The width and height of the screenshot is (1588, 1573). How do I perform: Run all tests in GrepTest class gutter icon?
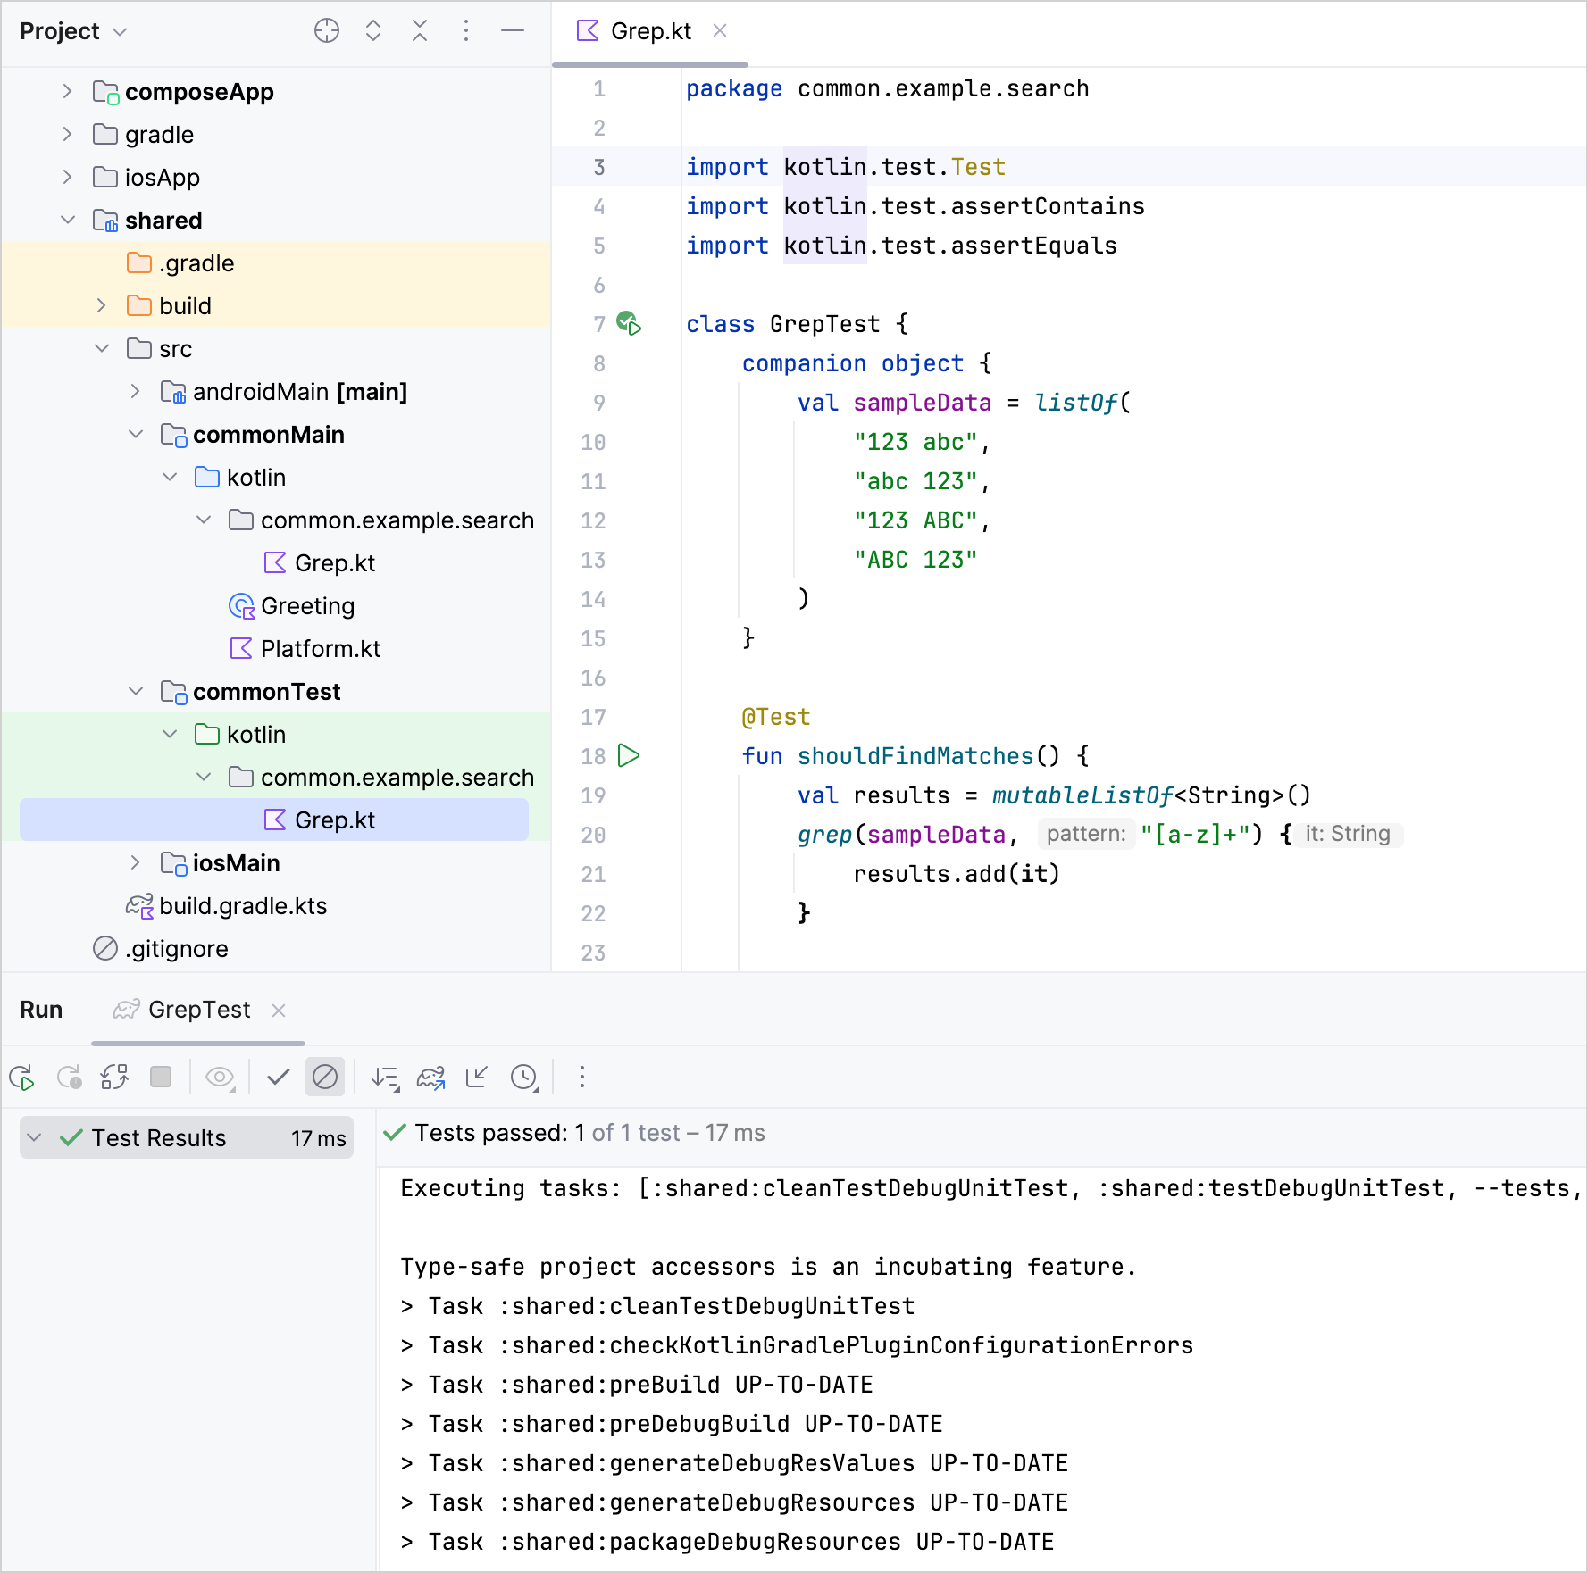[x=628, y=324]
